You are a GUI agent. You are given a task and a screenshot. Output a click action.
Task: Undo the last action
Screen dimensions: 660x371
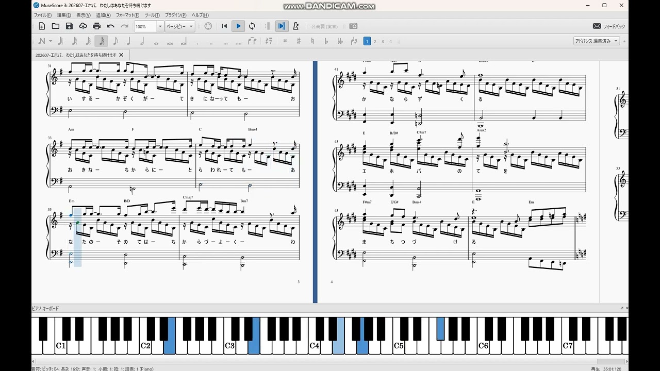pos(110,26)
